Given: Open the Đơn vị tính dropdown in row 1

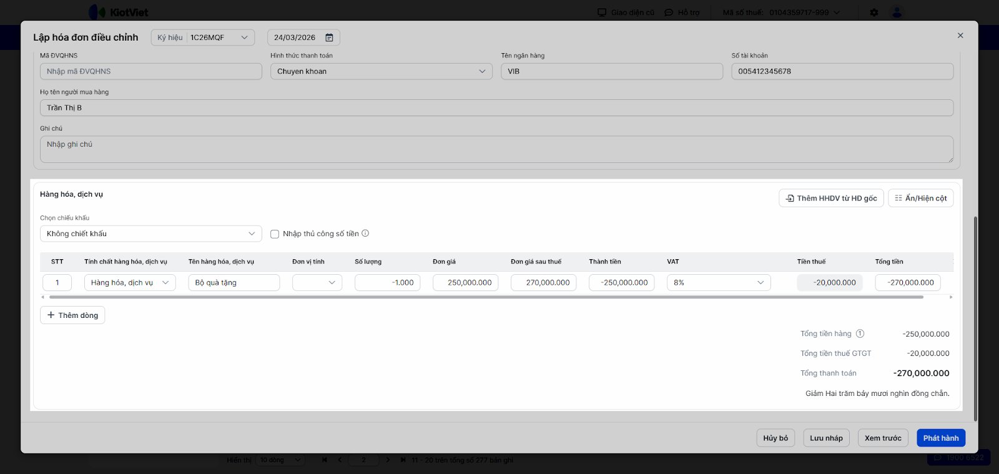Looking at the screenshot, I should [317, 282].
